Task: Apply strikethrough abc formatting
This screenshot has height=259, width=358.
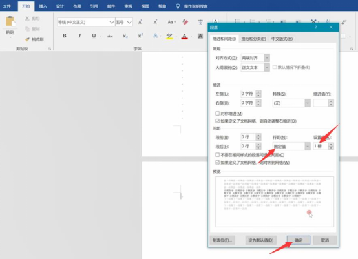Action: click(110, 36)
